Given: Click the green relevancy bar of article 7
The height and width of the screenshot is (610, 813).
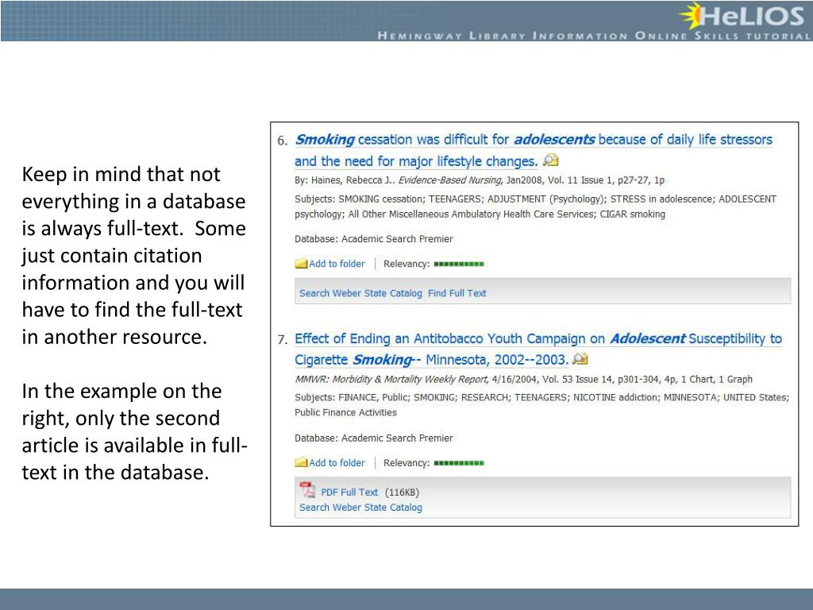Looking at the screenshot, I should coord(458,463).
